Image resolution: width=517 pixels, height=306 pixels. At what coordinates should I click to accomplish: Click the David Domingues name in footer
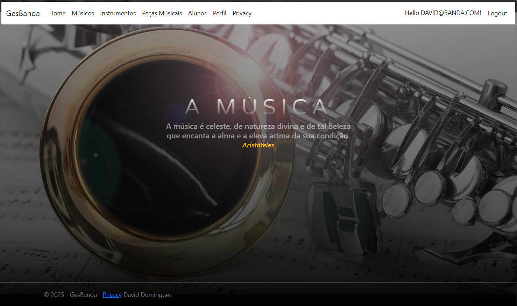coord(148,295)
